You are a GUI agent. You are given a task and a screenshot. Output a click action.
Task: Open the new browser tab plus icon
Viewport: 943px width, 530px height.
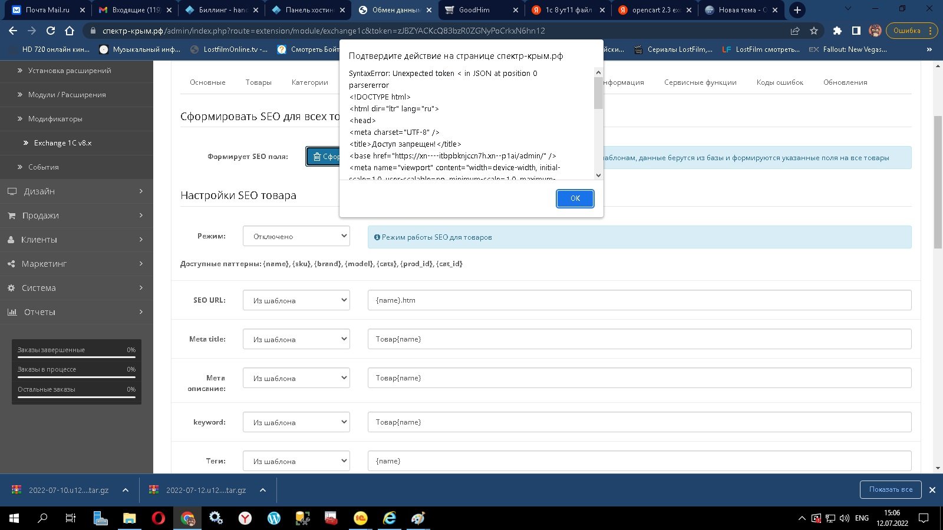[x=797, y=10]
